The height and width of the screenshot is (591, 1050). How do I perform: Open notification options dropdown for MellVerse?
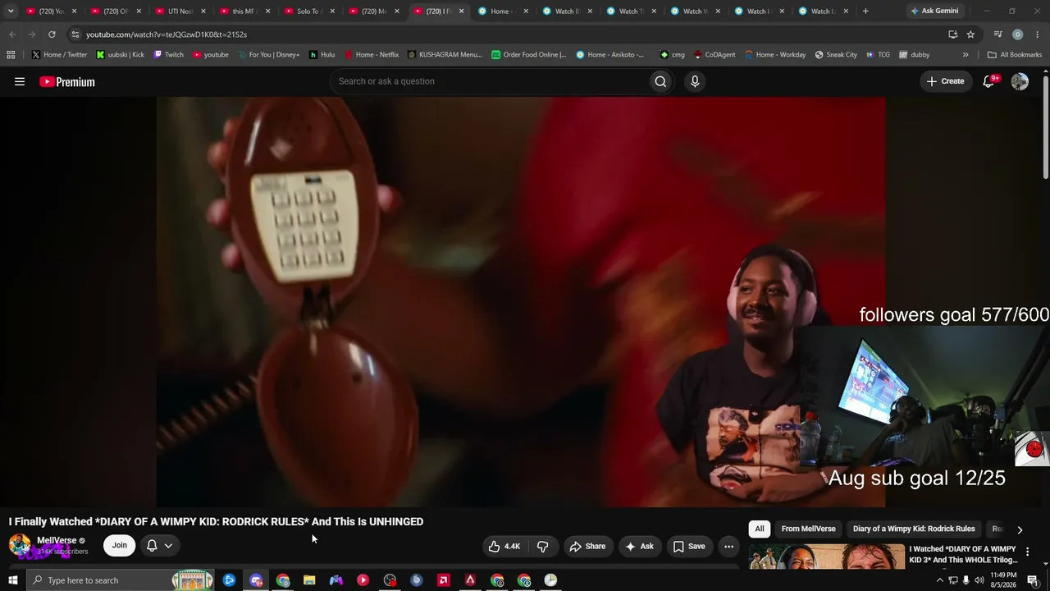159,546
